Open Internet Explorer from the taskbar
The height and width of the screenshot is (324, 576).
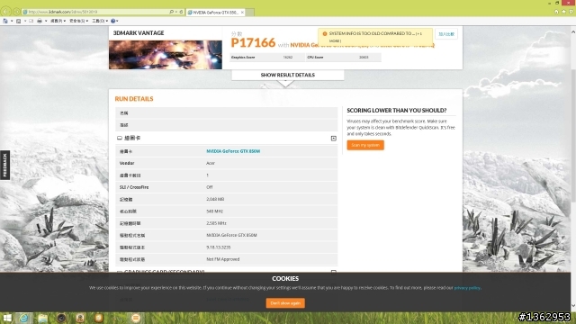point(24,318)
